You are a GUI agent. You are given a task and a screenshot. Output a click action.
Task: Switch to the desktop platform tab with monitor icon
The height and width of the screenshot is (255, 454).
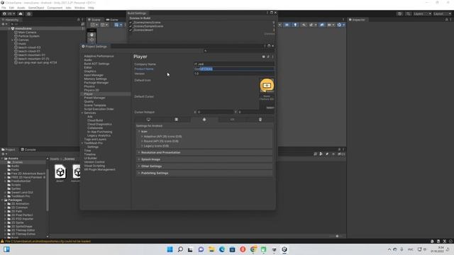coord(148,120)
